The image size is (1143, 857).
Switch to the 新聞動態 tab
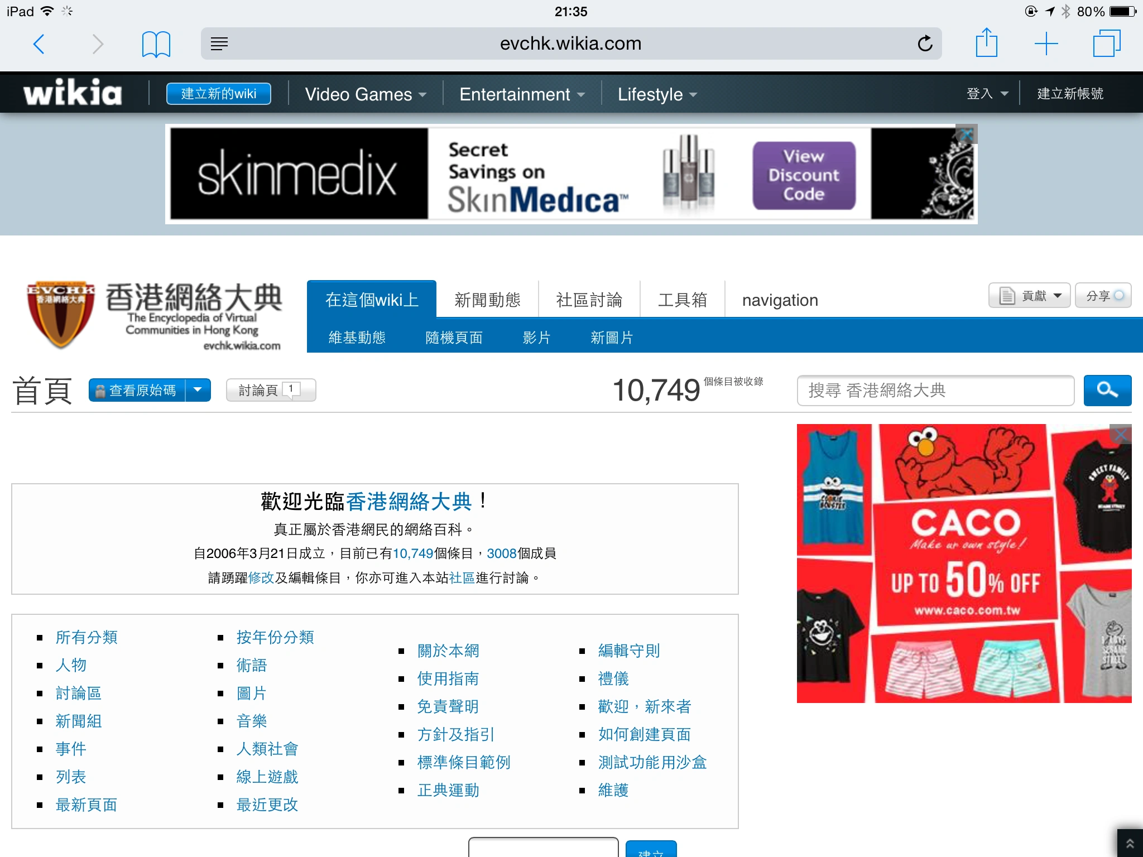[487, 300]
